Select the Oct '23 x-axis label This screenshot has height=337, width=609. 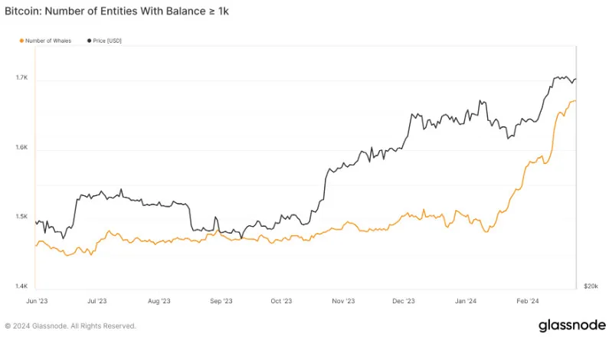pyautogui.click(x=281, y=301)
